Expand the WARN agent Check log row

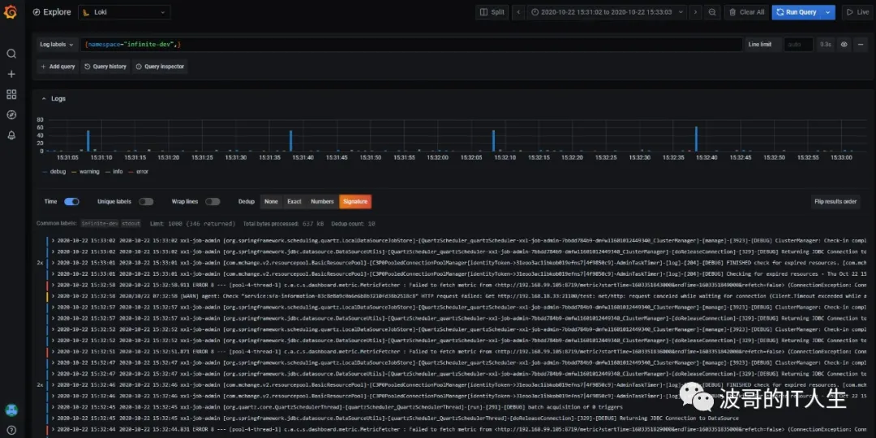click(458, 296)
